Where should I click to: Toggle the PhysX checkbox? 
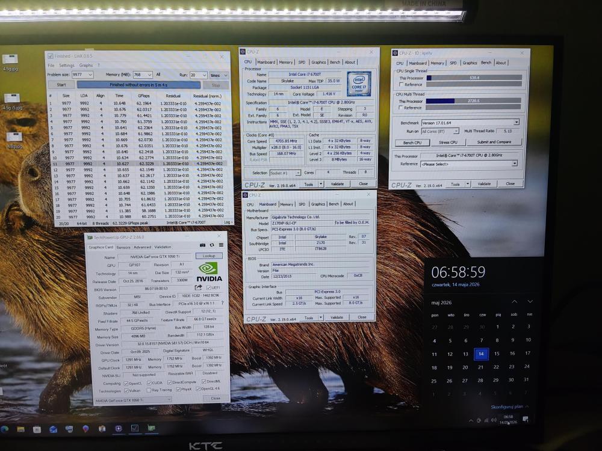coord(178,390)
